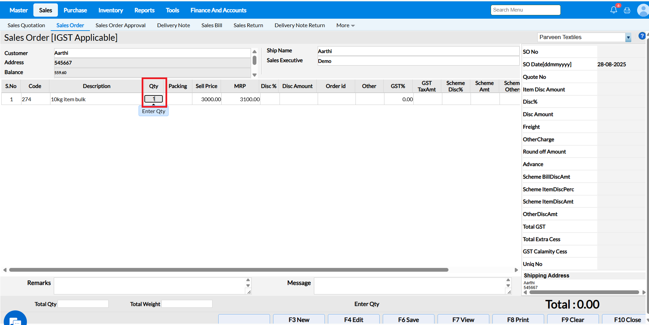Open the notifications bell icon
Viewport: 649px width, 325px height.
614,10
